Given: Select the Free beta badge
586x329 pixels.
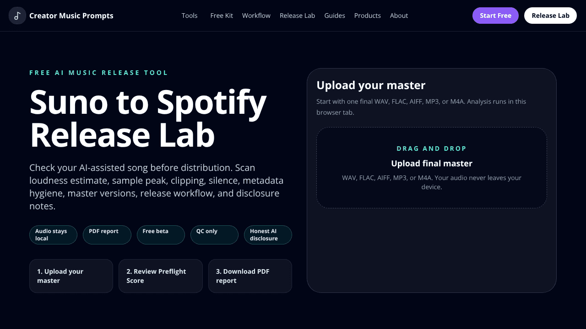Looking at the screenshot, I should coord(161,235).
